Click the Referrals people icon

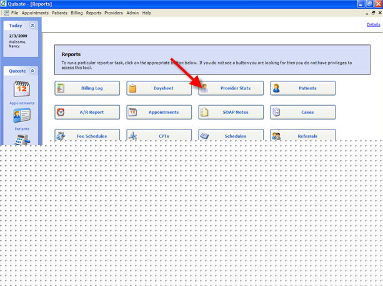(x=276, y=136)
